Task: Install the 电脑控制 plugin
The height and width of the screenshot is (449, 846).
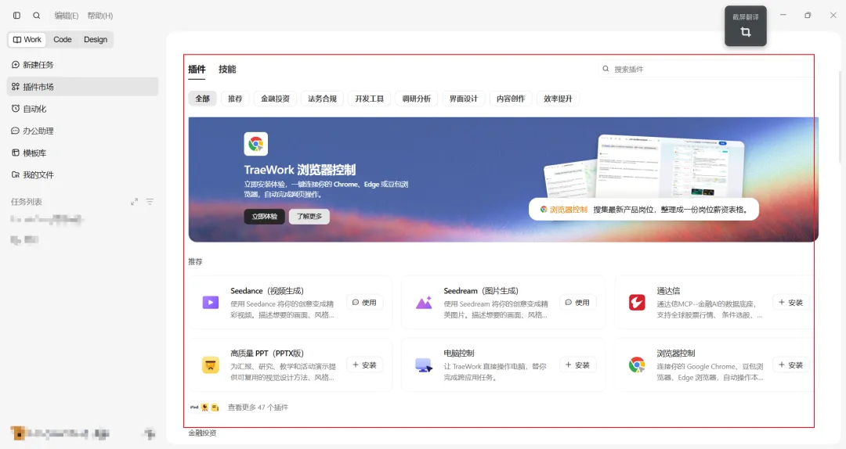Action: point(577,365)
